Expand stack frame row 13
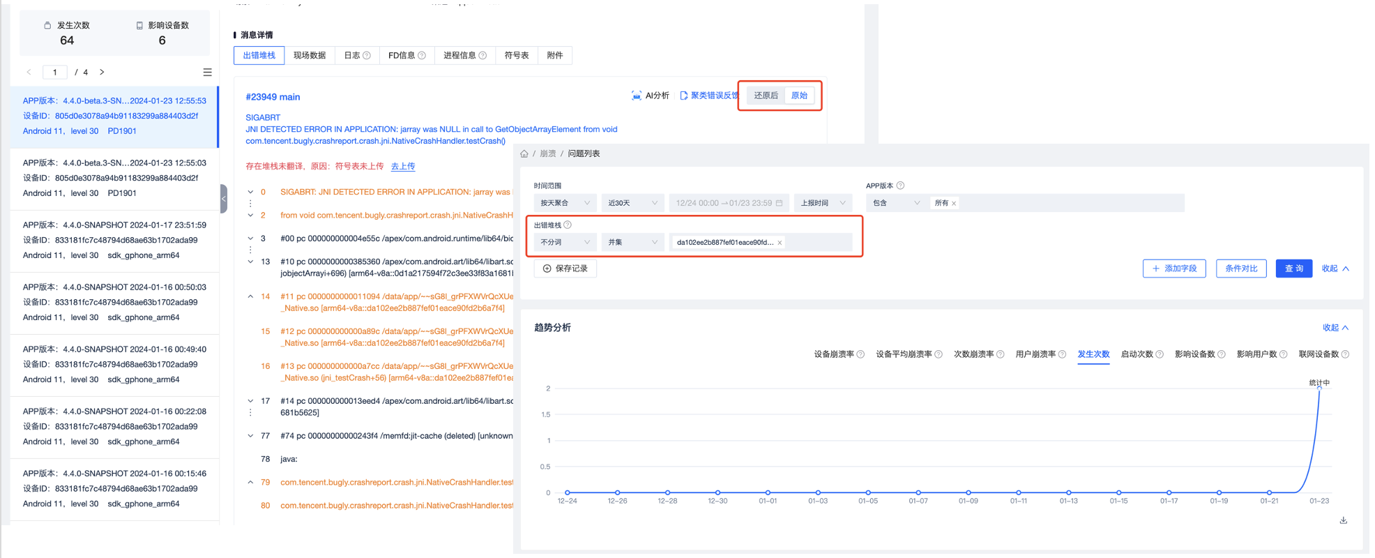 click(x=250, y=262)
